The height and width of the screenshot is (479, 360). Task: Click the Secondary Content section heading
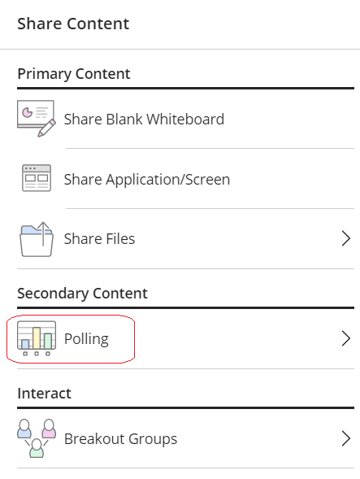(x=82, y=294)
